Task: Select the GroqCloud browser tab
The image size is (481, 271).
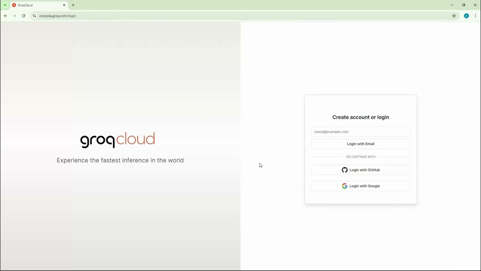Action: 39,5
